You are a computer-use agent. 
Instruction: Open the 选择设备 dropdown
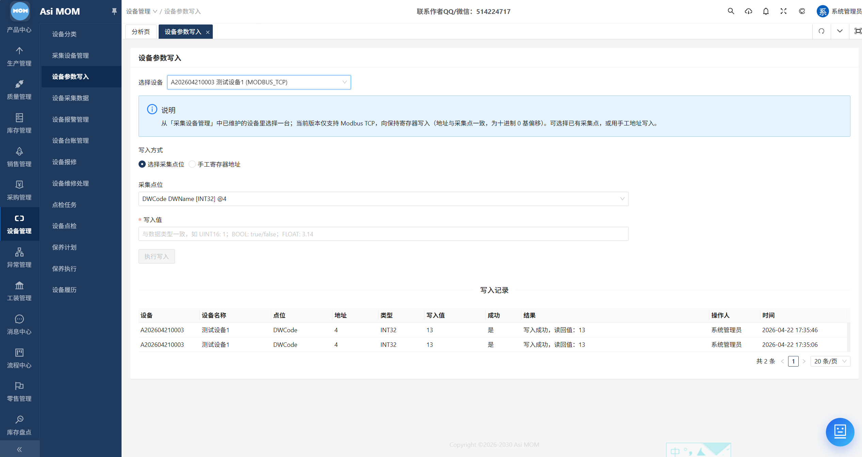pyautogui.click(x=259, y=82)
